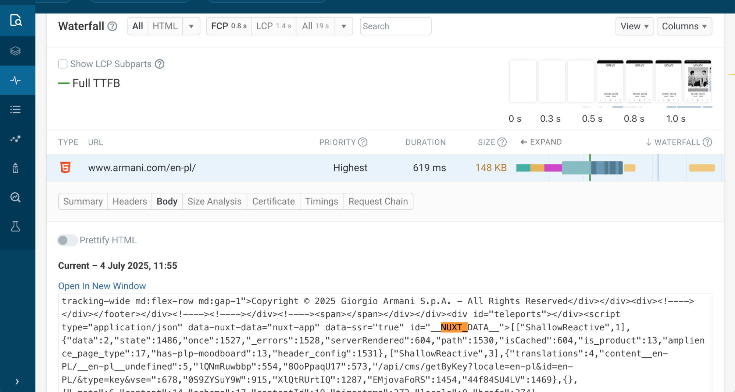Open the resource type filter dropdown arrow
This screenshot has height=392, width=735.
pos(191,26)
